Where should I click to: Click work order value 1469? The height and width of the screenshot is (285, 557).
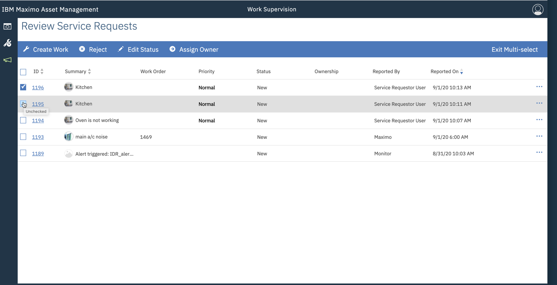(x=146, y=137)
